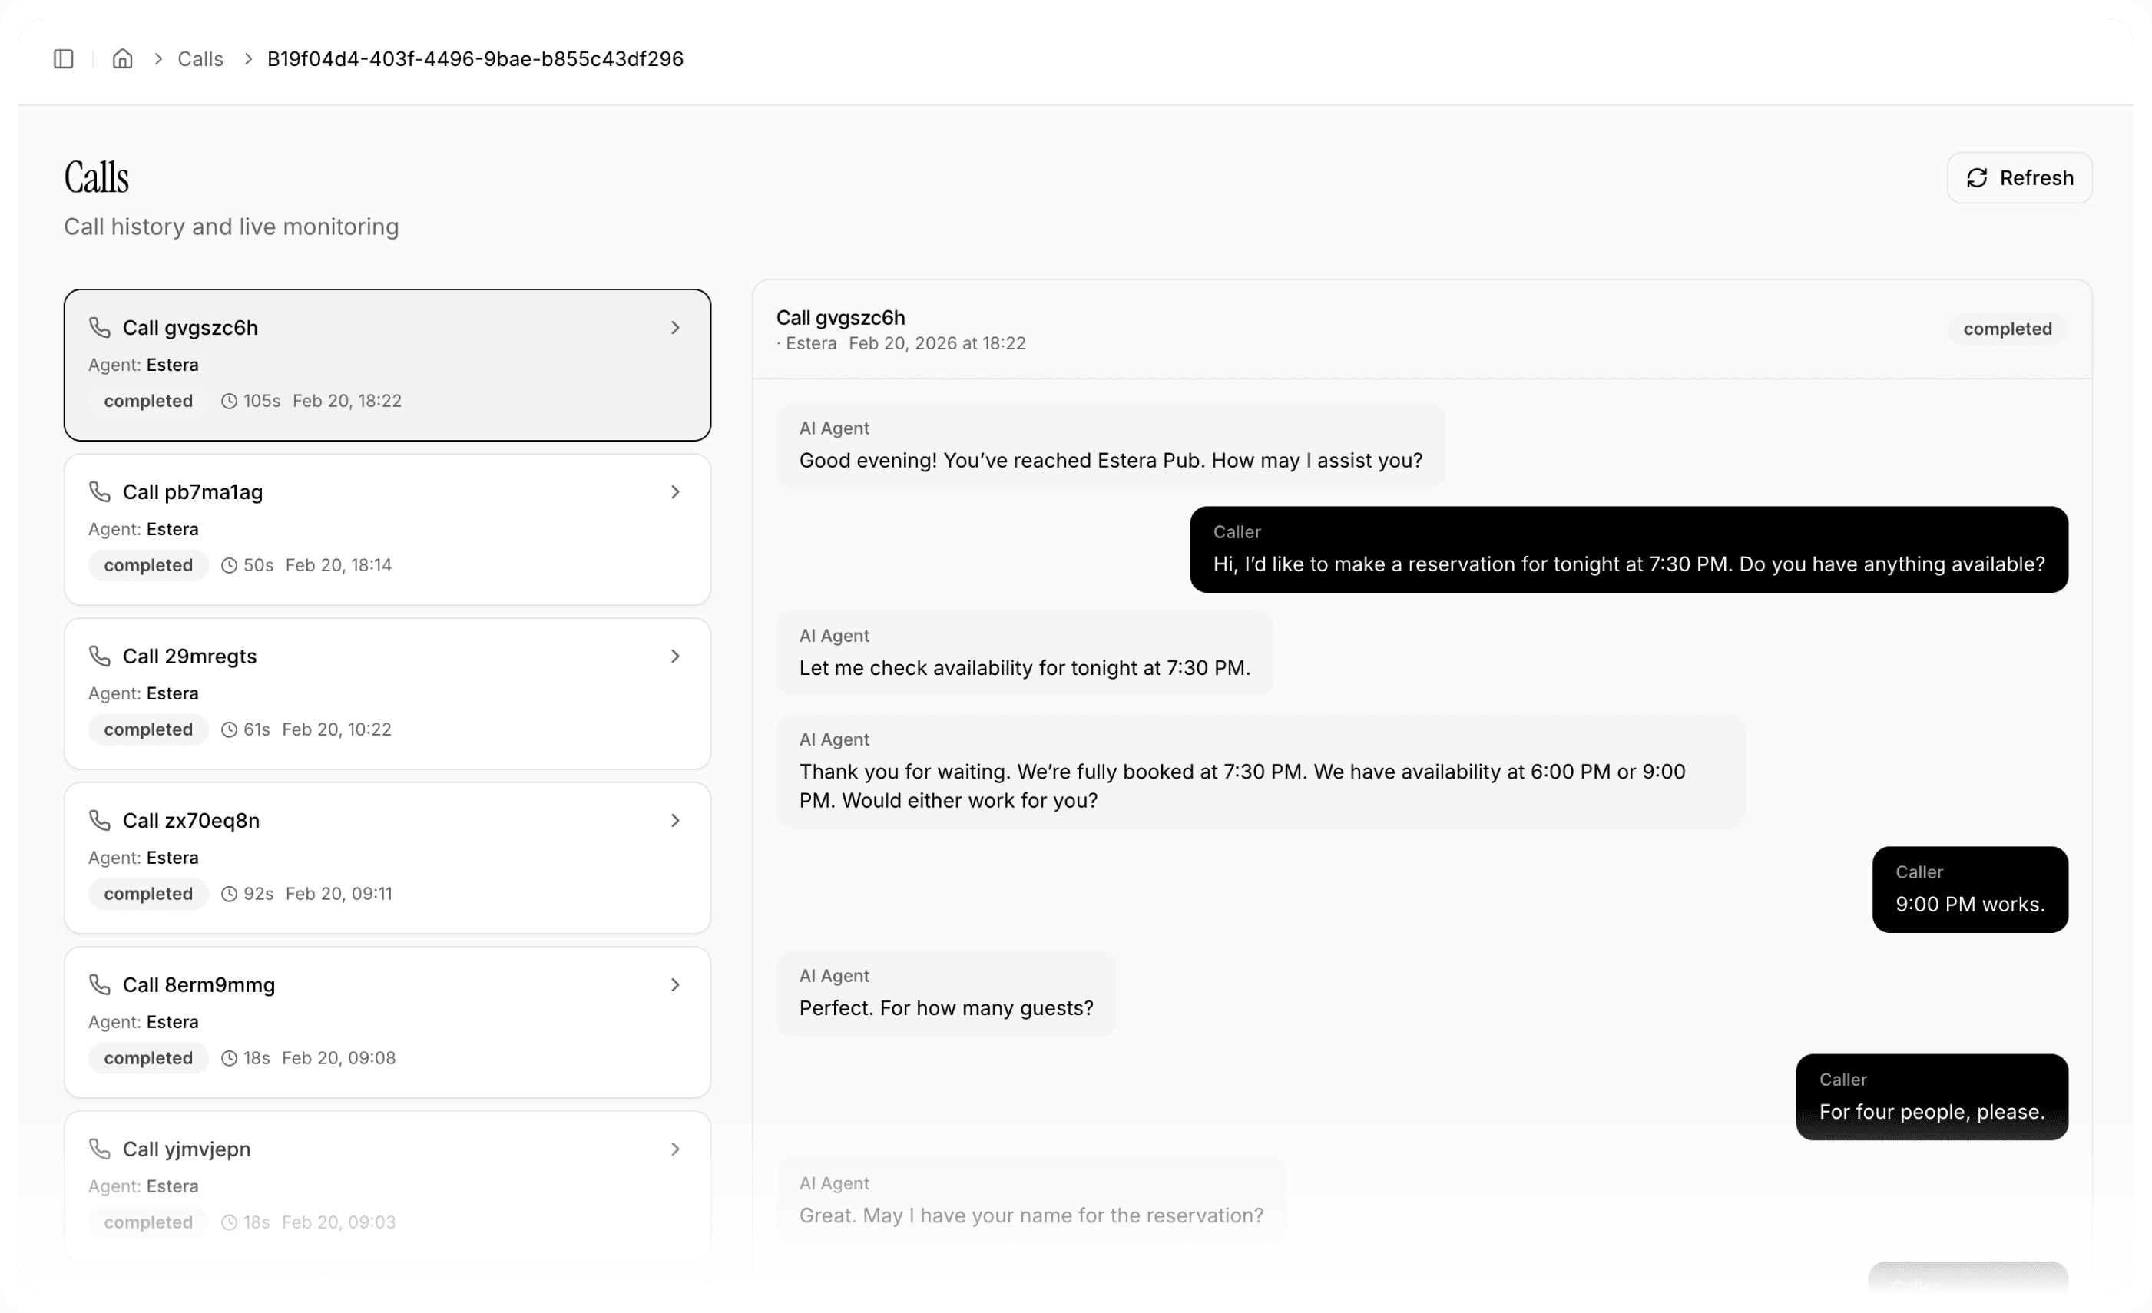Expand Call 29mregts with its chevron

(674, 656)
